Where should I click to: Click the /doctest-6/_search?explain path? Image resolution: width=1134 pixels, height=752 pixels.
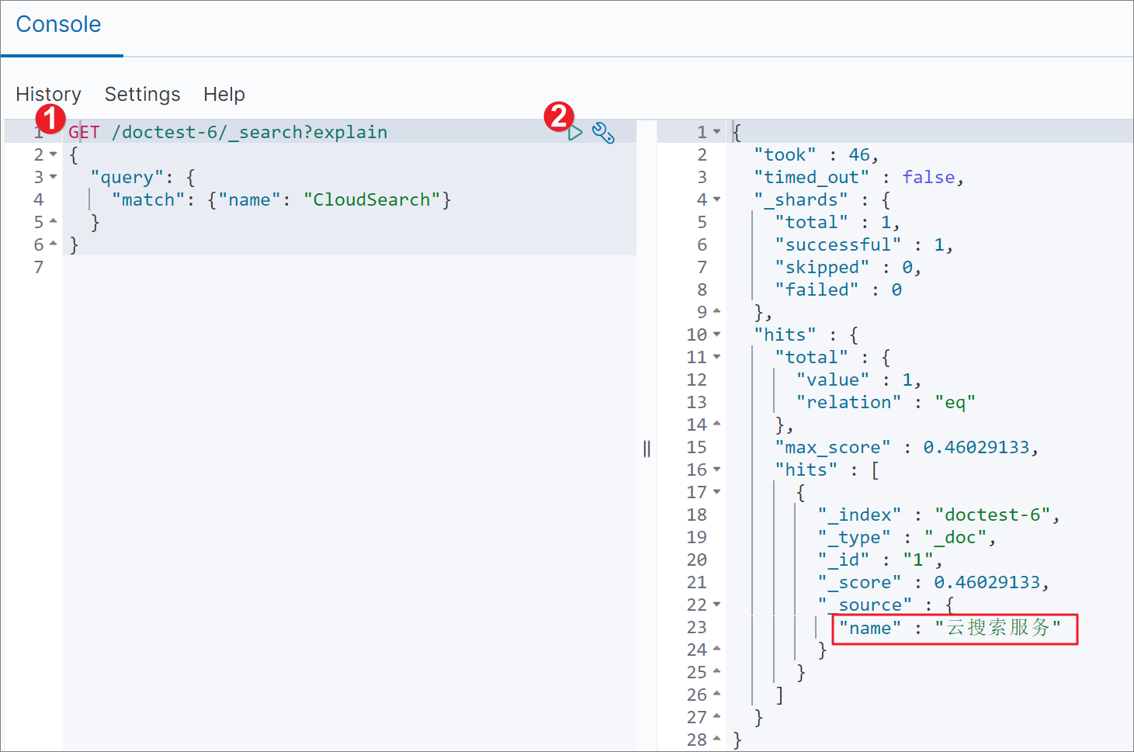pyautogui.click(x=249, y=132)
